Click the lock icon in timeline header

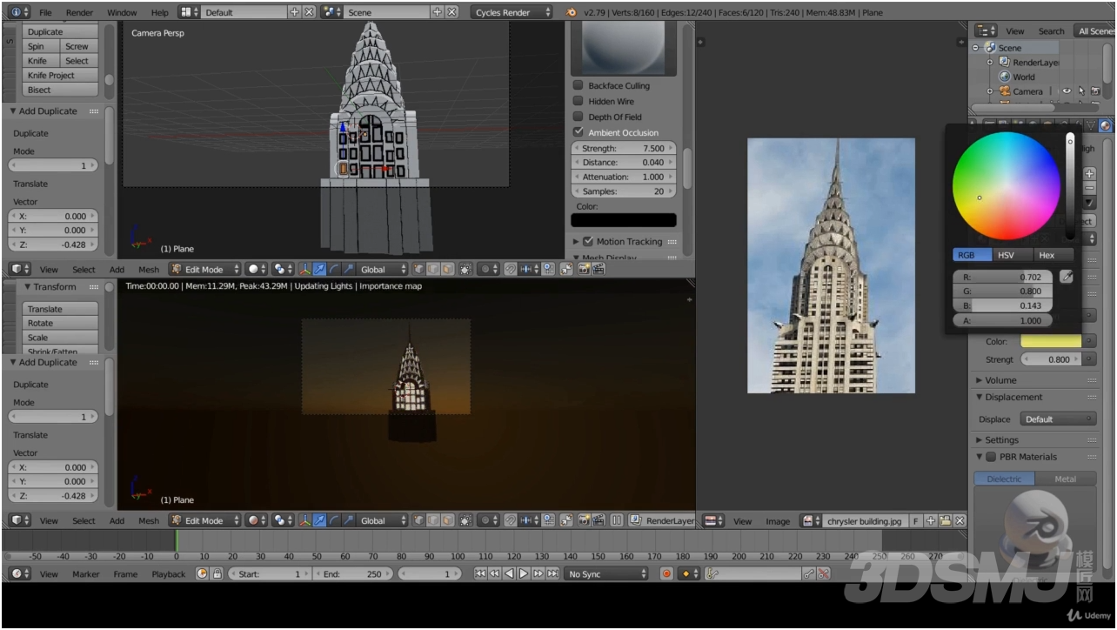[x=217, y=574]
